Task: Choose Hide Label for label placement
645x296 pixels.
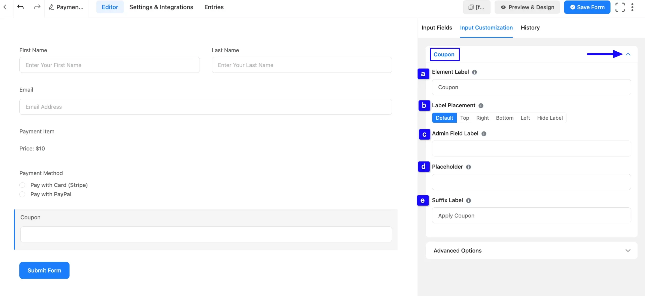Action: (x=550, y=118)
